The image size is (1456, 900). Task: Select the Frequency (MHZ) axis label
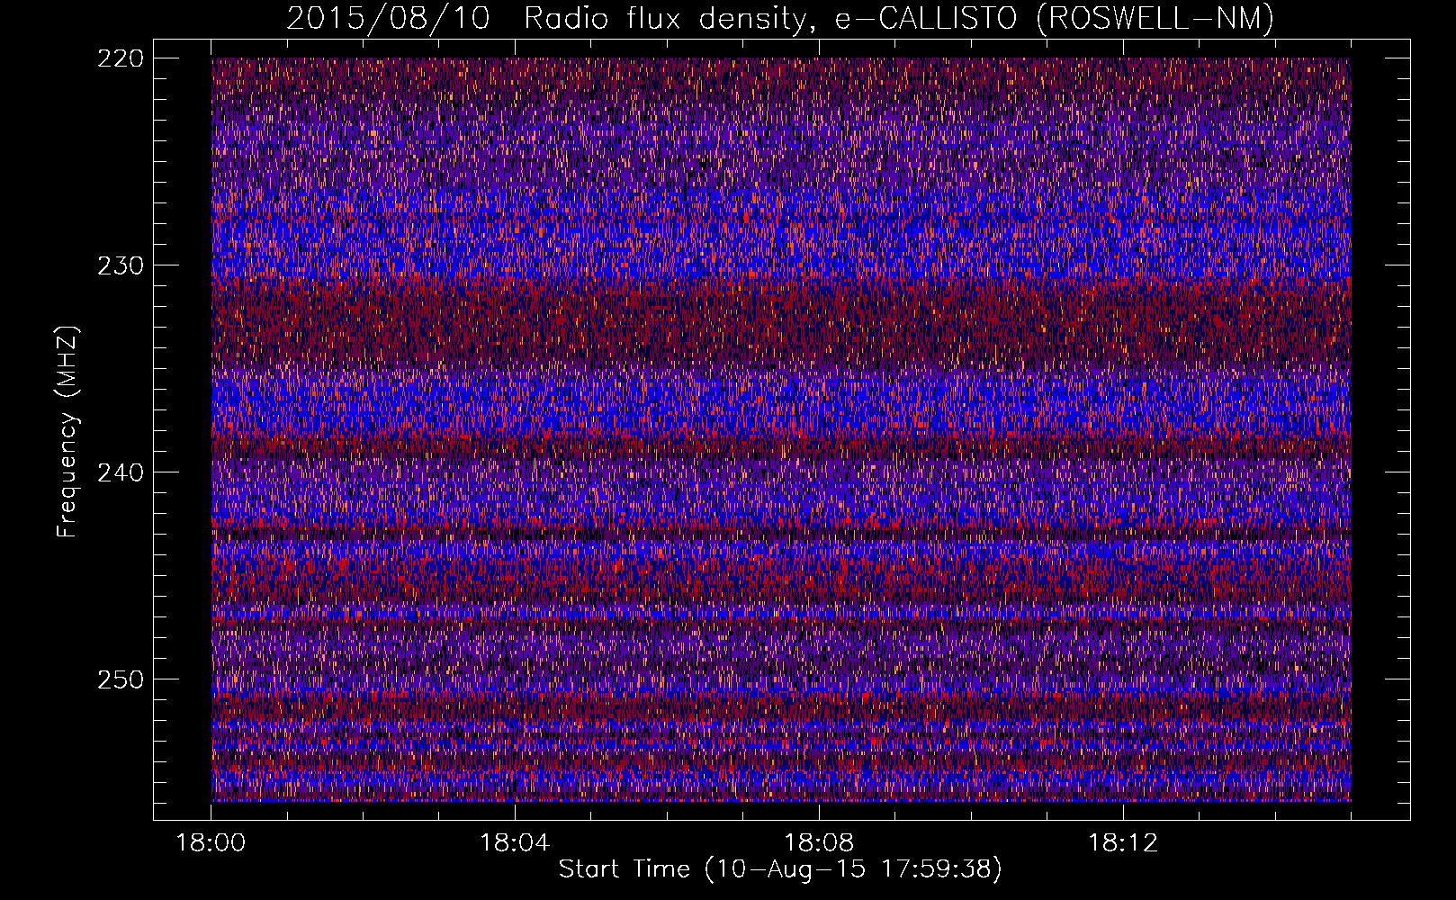(67, 431)
